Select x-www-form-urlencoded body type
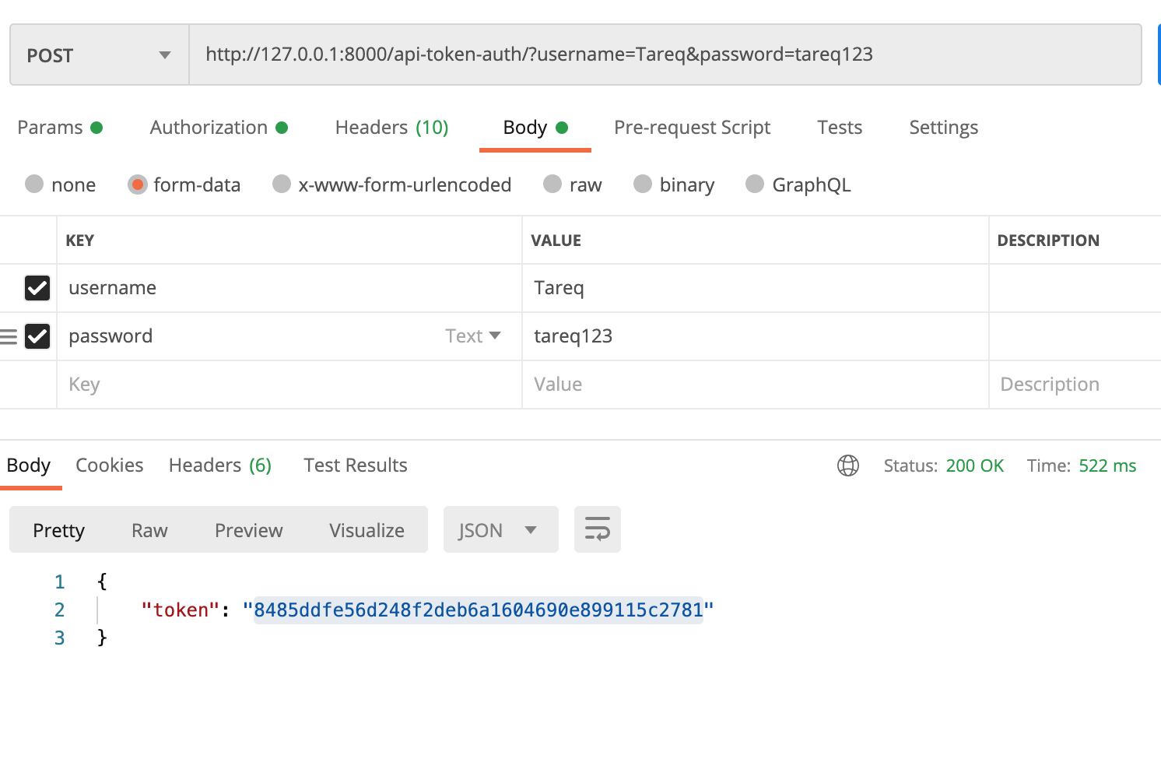 point(282,184)
